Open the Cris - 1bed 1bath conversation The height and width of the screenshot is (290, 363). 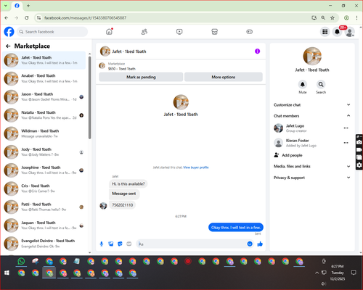(x=44, y=188)
